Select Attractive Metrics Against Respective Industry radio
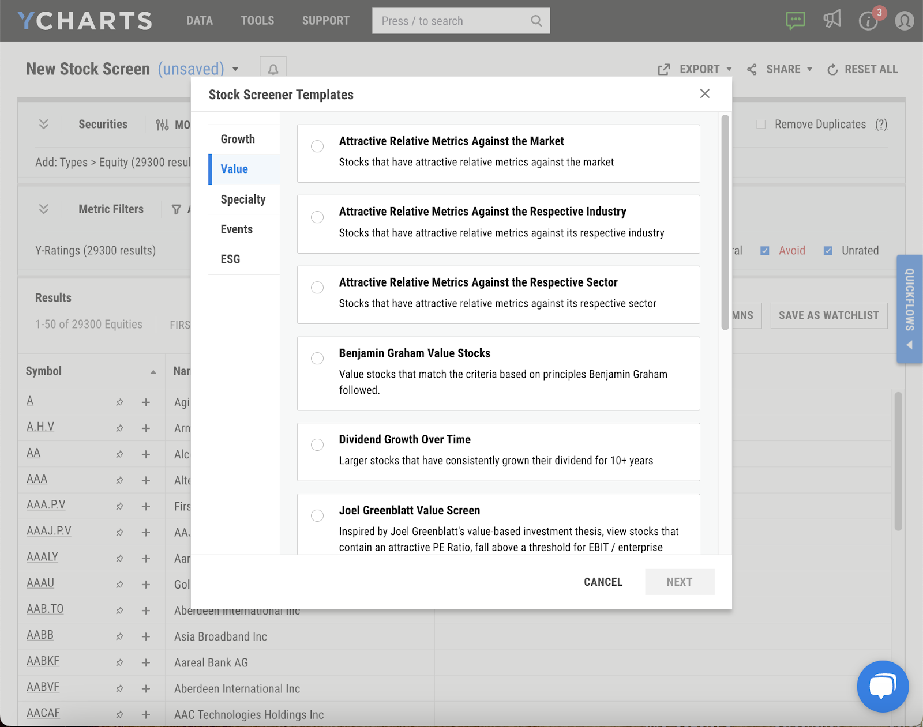923x727 pixels. pos(317,217)
